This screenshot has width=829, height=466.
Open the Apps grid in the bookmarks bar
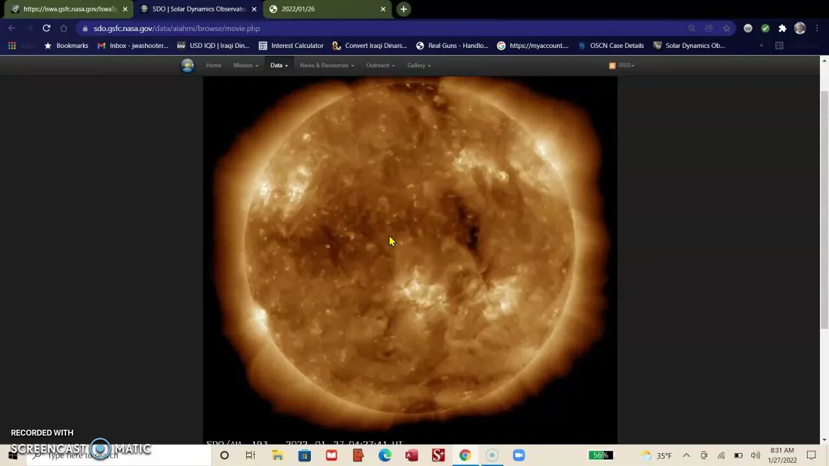point(12,46)
